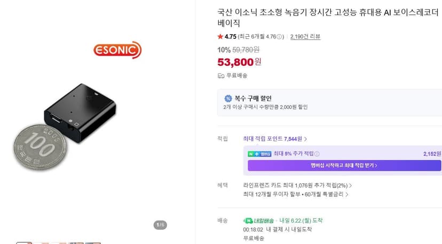Select the first product thumbnail below image
Screen dimensions: 442x244
[x=24, y=242]
